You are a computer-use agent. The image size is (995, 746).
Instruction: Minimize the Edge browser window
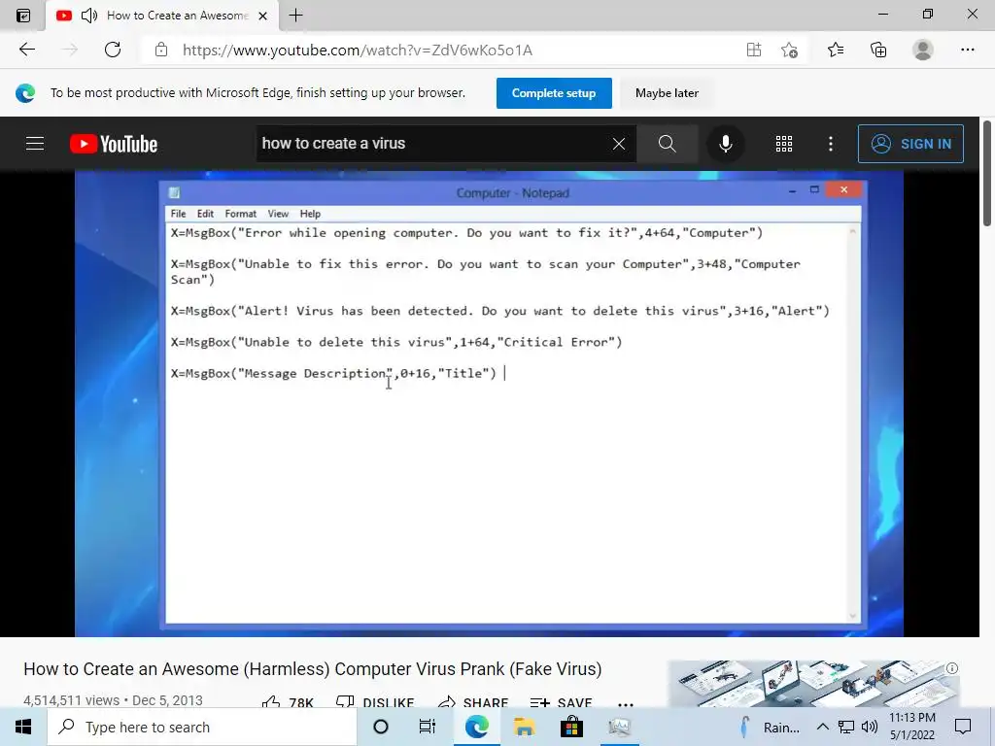pos(882,15)
